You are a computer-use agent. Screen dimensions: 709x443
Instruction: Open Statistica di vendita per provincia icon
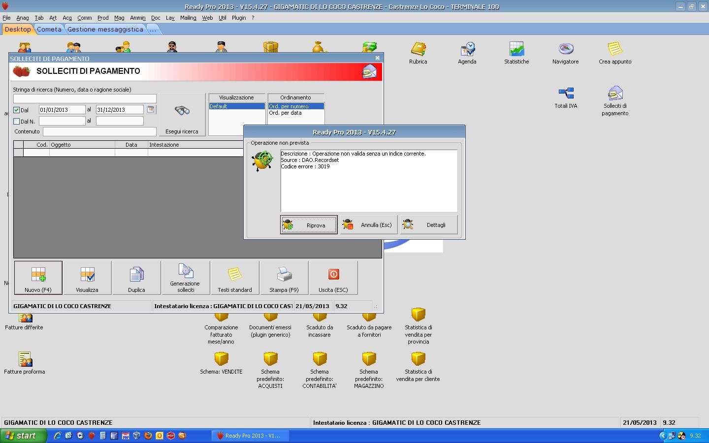coord(418,325)
